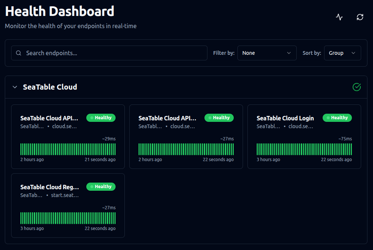Click the green check icon for SeaTable Cloud group
Screen dimensions: 373x250
(x=356, y=87)
